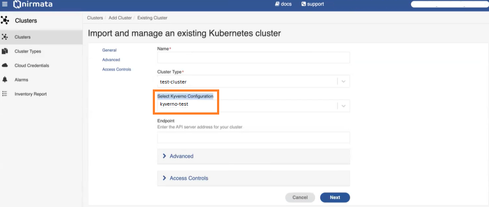Click the Nirmata logo
This screenshot has height=207, width=489.
coord(33,4)
